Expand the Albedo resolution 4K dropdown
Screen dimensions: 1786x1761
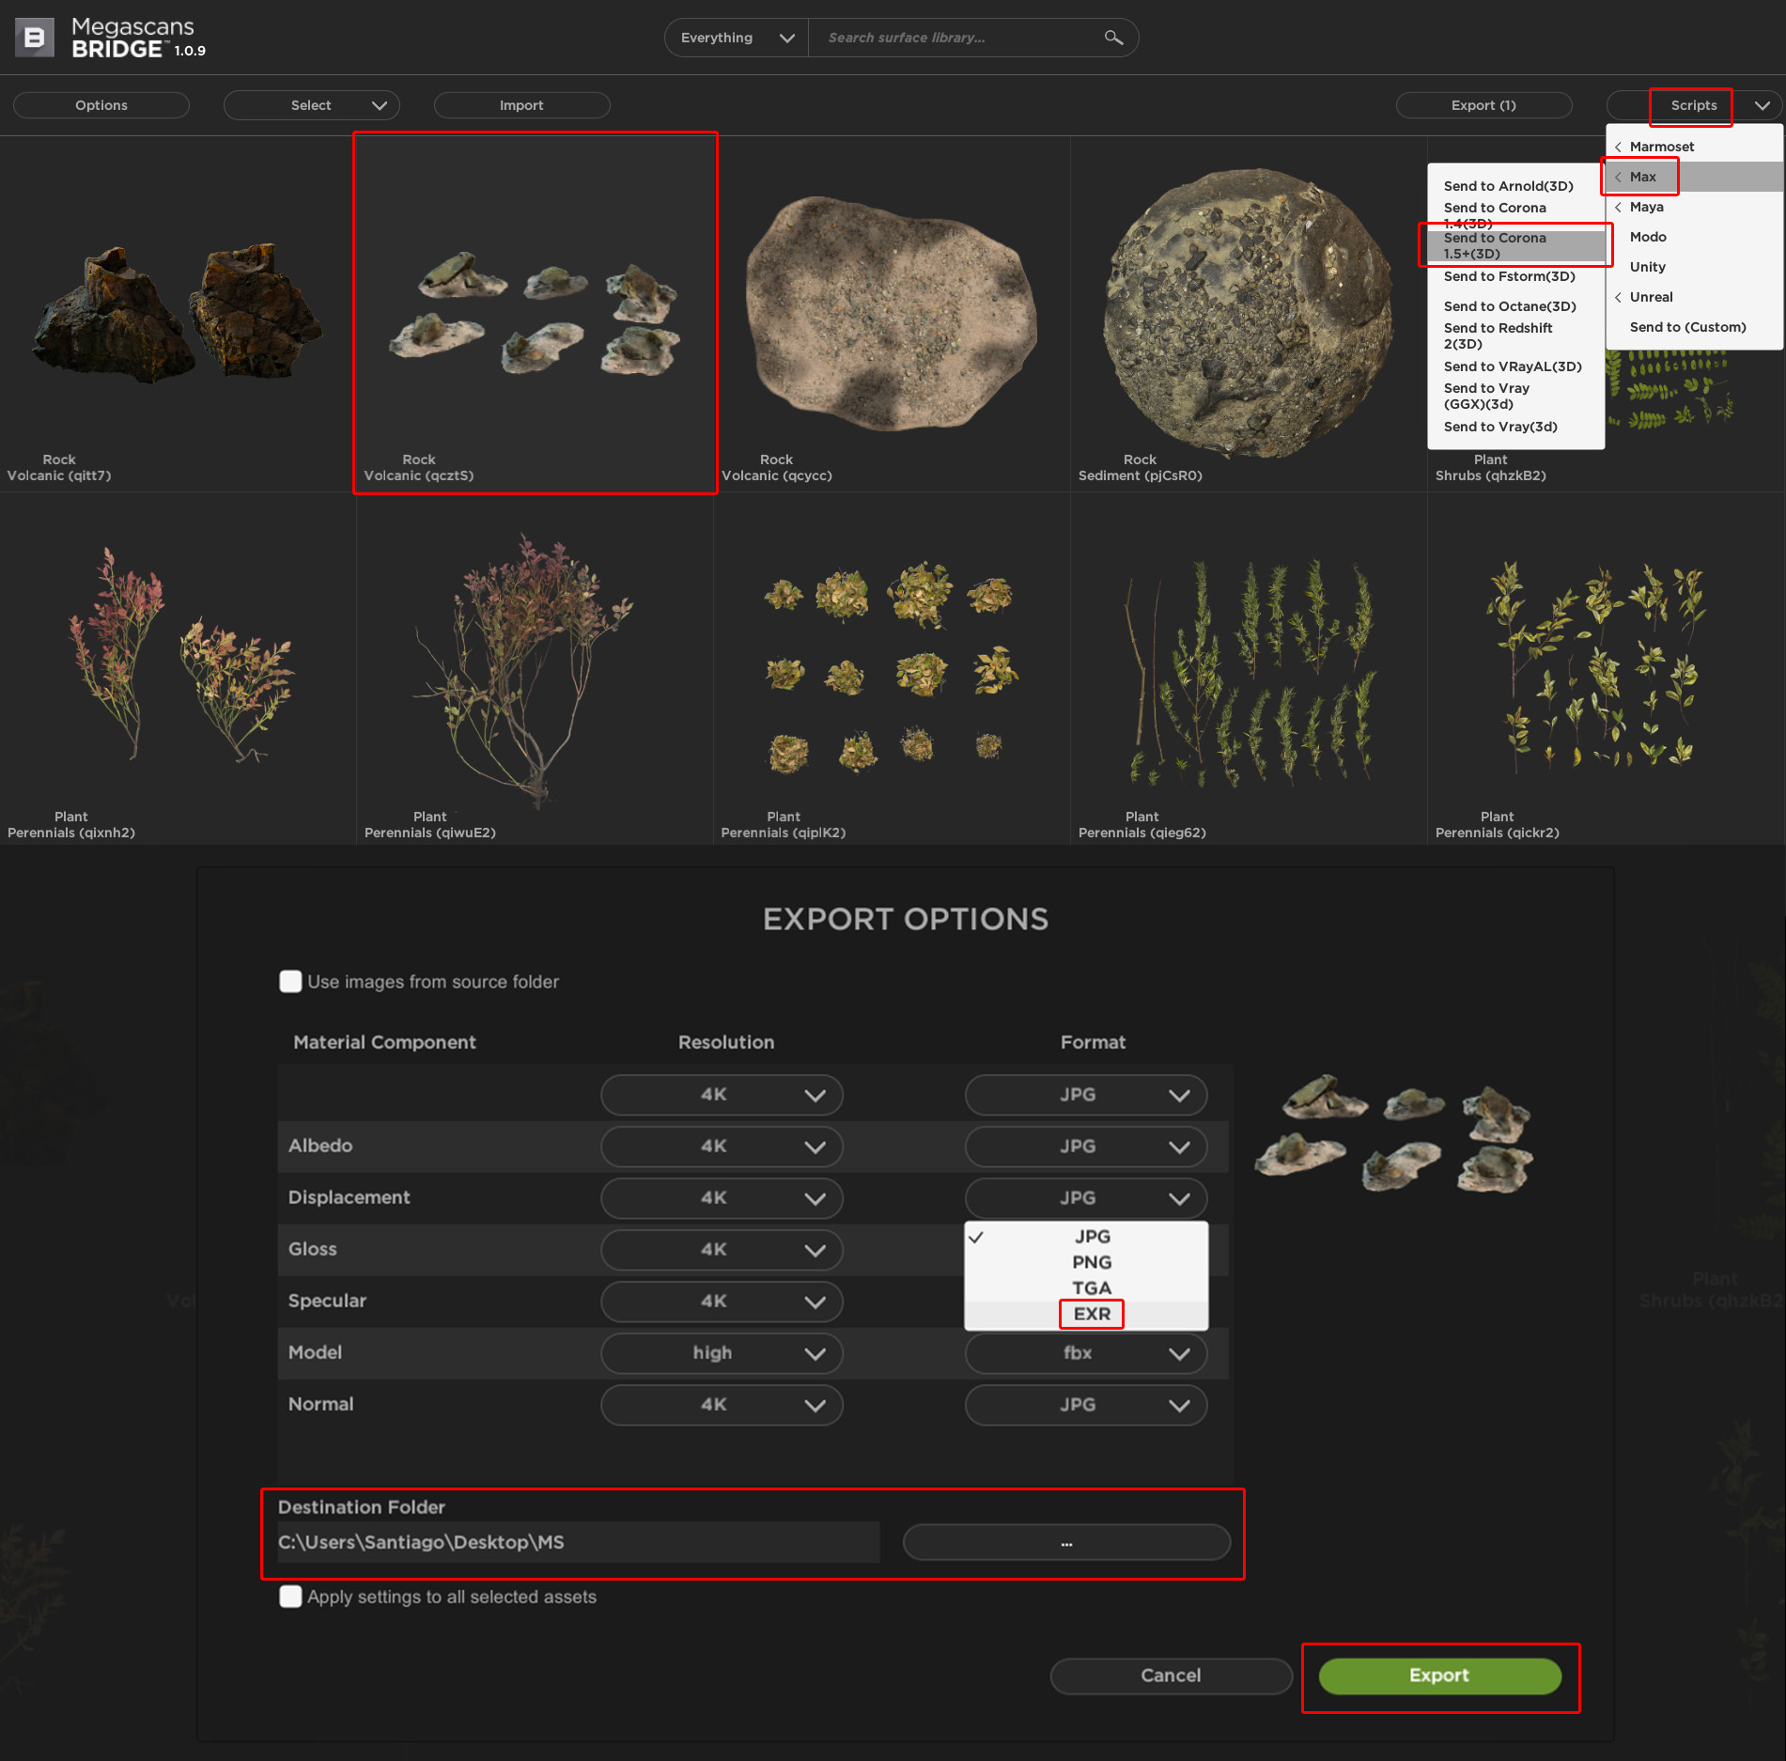[722, 1146]
